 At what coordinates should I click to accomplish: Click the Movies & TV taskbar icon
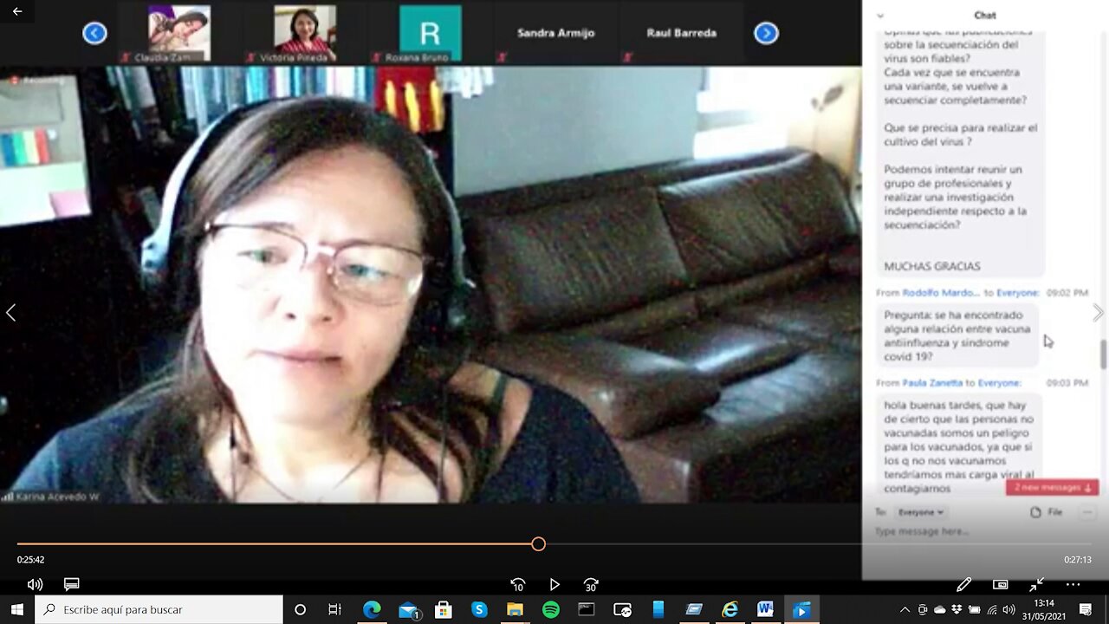pyautogui.click(x=802, y=609)
